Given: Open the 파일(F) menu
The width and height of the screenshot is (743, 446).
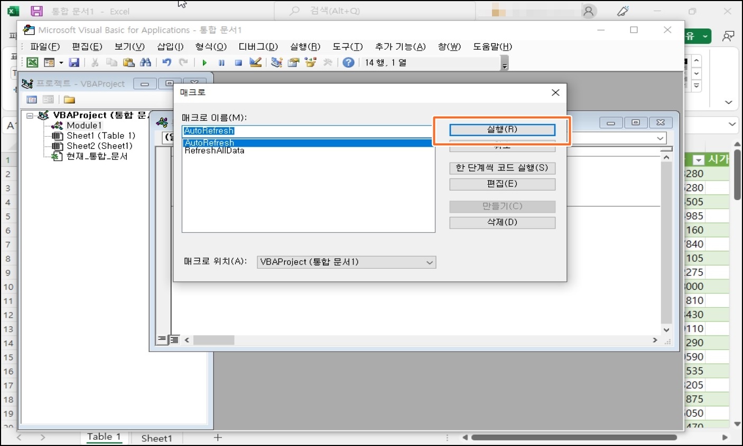Looking at the screenshot, I should point(45,46).
